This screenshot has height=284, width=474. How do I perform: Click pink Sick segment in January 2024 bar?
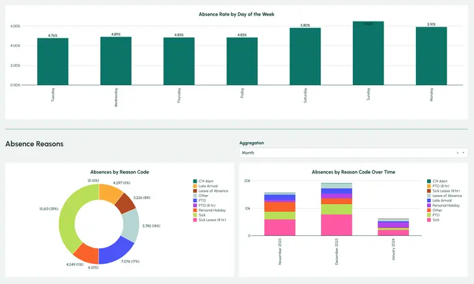(393, 233)
